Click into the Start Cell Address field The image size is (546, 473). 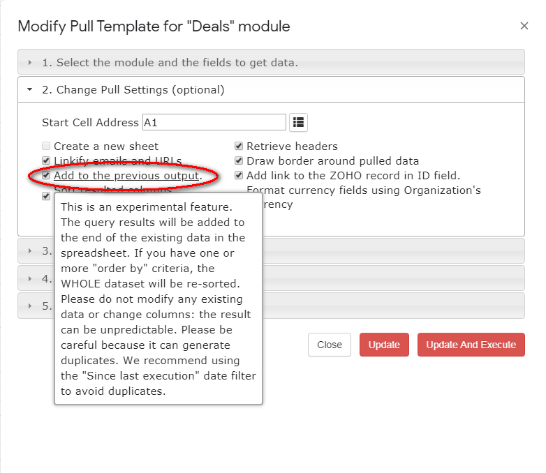[214, 123]
